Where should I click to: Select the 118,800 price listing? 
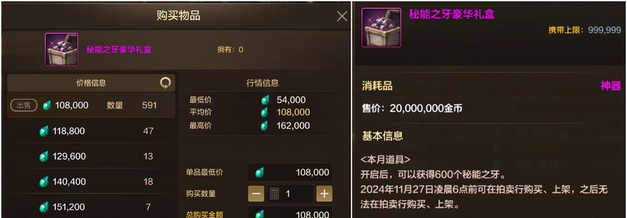pyautogui.click(x=91, y=131)
